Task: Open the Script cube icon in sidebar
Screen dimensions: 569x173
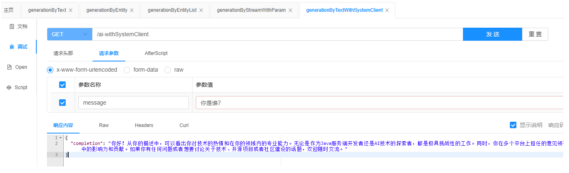Action: (9, 88)
